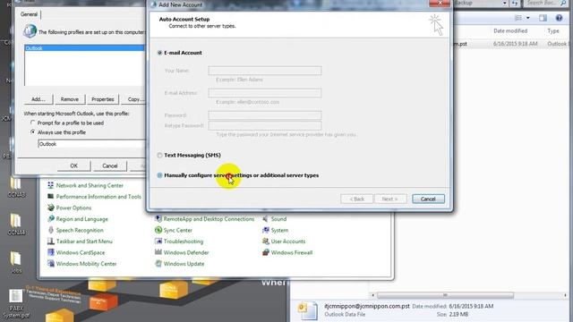
Task: Click the E-mail Address input field
Action: click(x=265, y=93)
